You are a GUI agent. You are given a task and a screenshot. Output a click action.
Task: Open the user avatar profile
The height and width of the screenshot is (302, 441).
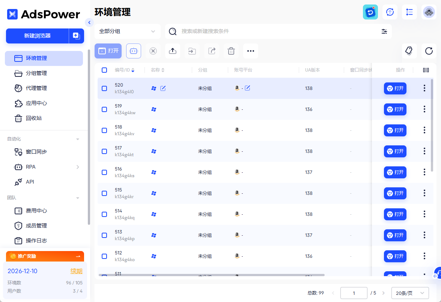tap(429, 12)
